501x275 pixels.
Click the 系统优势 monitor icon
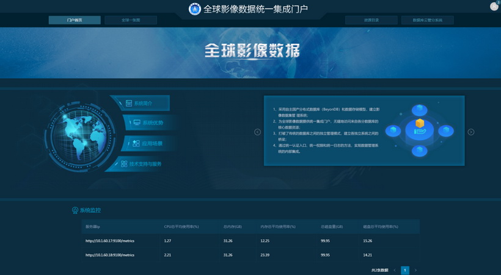click(x=137, y=123)
